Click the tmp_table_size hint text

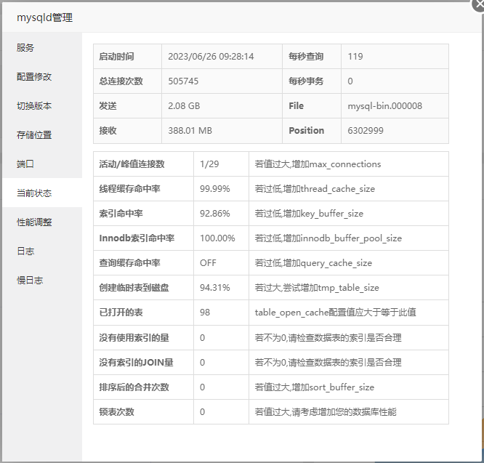coord(317,288)
